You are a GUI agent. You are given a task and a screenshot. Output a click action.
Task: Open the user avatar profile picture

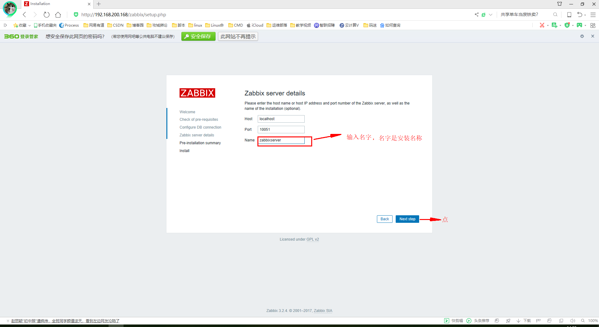pos(10,8)
